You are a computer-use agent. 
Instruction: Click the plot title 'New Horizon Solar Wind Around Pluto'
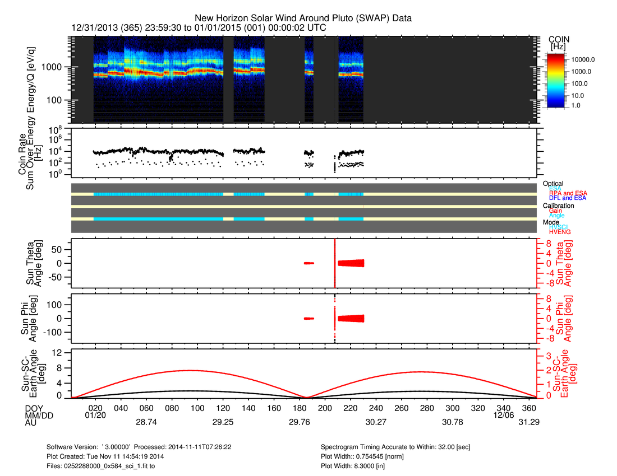tap(303, 18)
